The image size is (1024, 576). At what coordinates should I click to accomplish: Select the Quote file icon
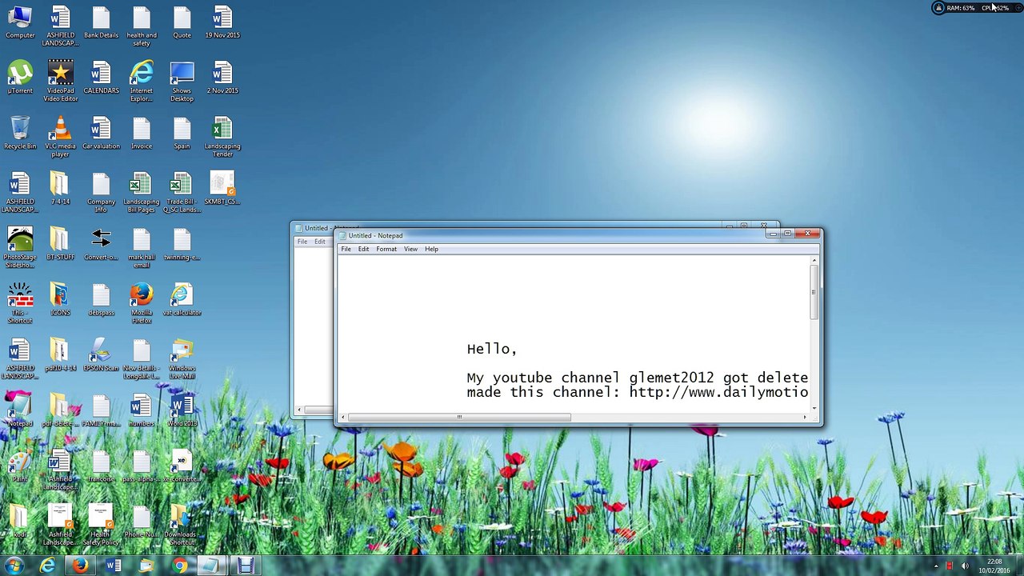point(182,22)
